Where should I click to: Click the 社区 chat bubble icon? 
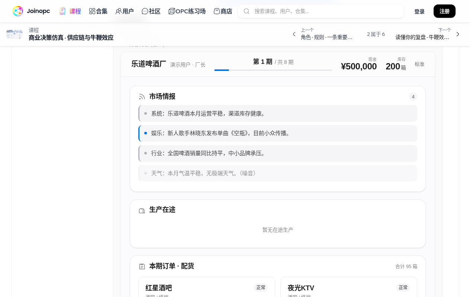145,11
